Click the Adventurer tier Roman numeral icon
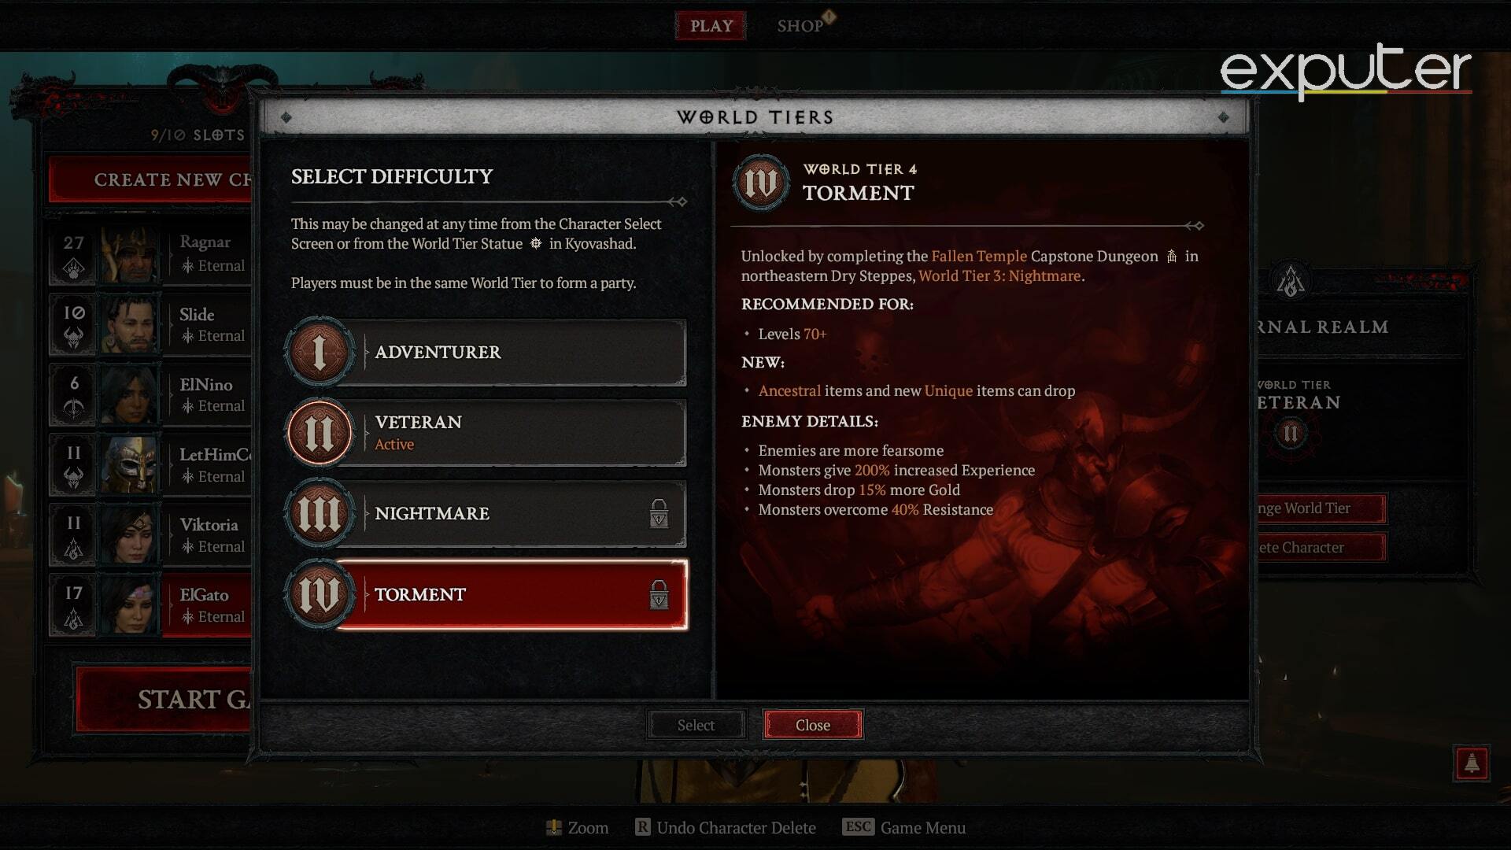This screenshot has width=1511, height=850. point(320,352)
